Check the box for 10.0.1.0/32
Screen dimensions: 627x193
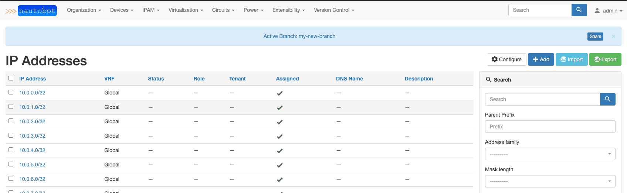click(x=11, y=107)
